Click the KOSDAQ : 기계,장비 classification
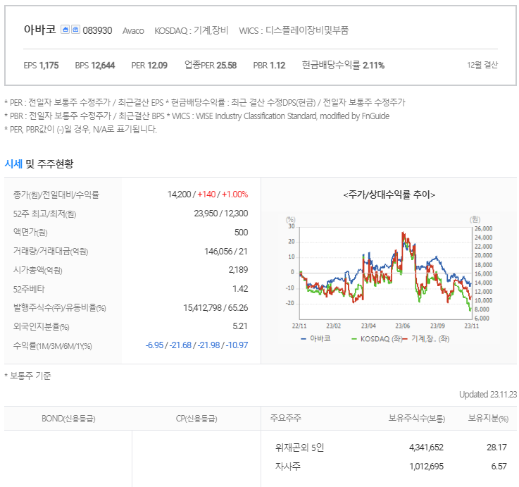The height and width of the screenshot is (487, 519). (x=192, y=30)
